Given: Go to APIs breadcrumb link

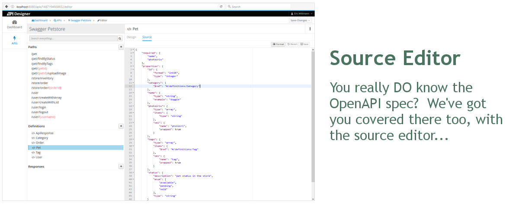Looking at the screenshot, I should [x=58, y=20].
